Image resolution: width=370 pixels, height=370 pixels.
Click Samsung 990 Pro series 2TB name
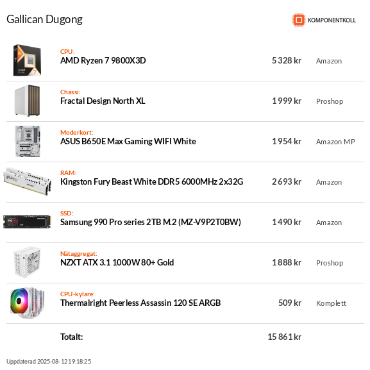[x=151, y=223]
